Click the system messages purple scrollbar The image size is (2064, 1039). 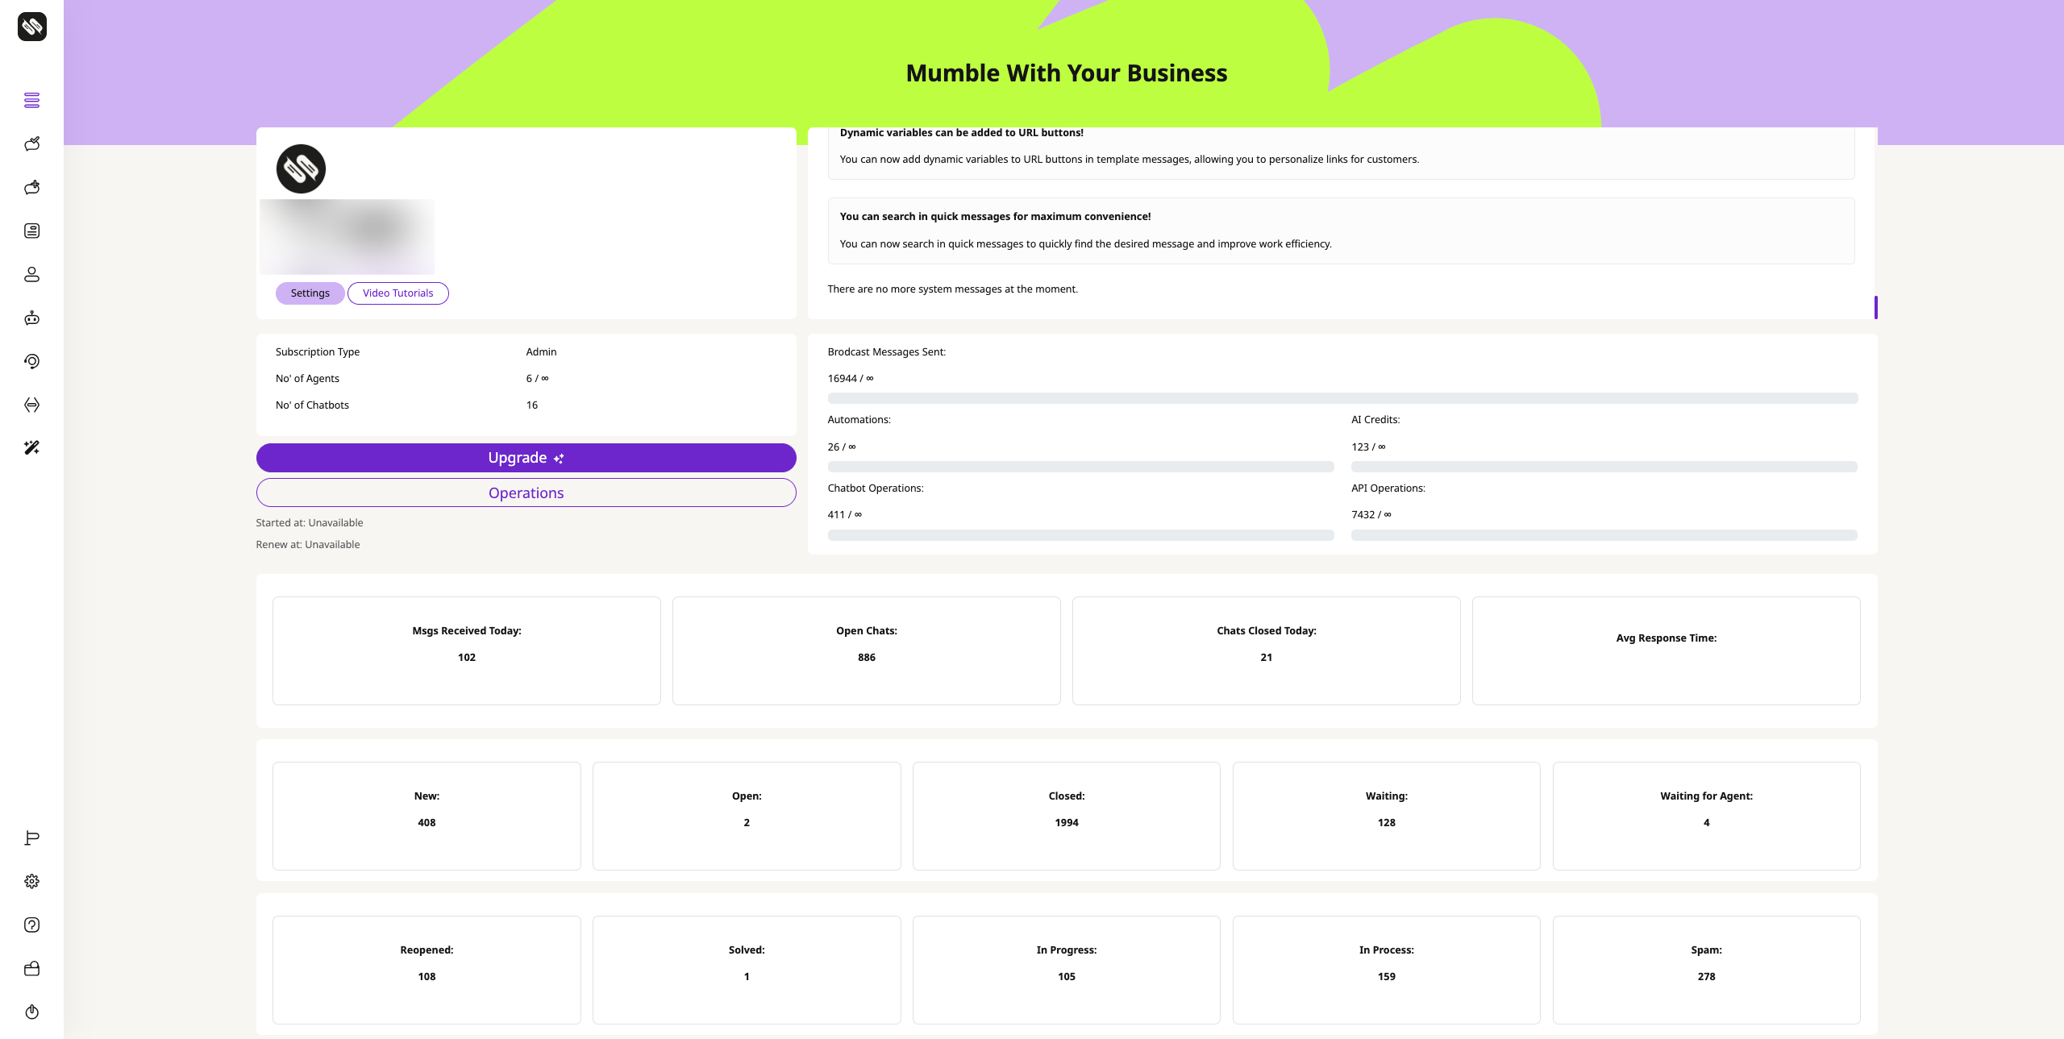click(x=1875, y=307)
